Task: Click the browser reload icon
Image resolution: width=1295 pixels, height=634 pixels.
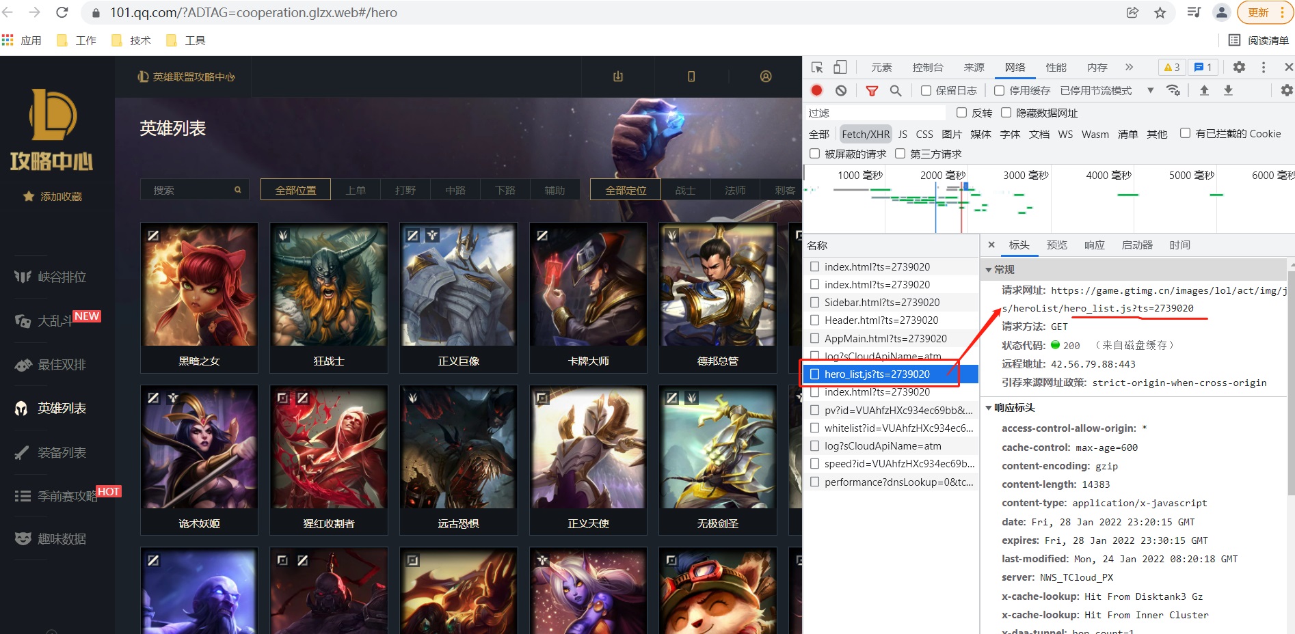Action: [x=62, y=12]
